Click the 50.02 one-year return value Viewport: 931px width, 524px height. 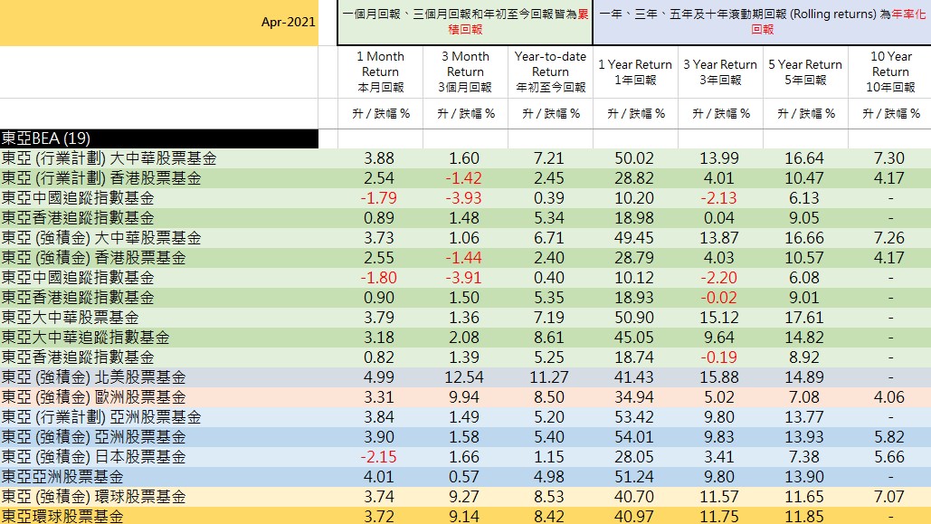tap(634, 158)
